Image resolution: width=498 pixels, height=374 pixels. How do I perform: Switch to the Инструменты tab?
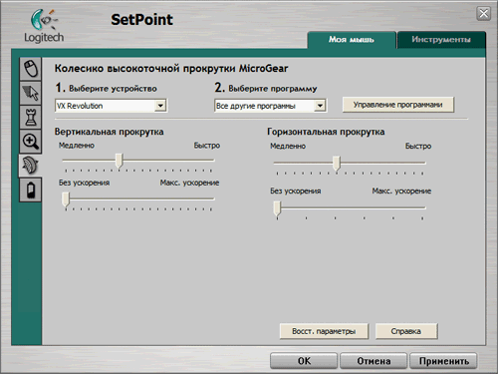tap(441, 40)
